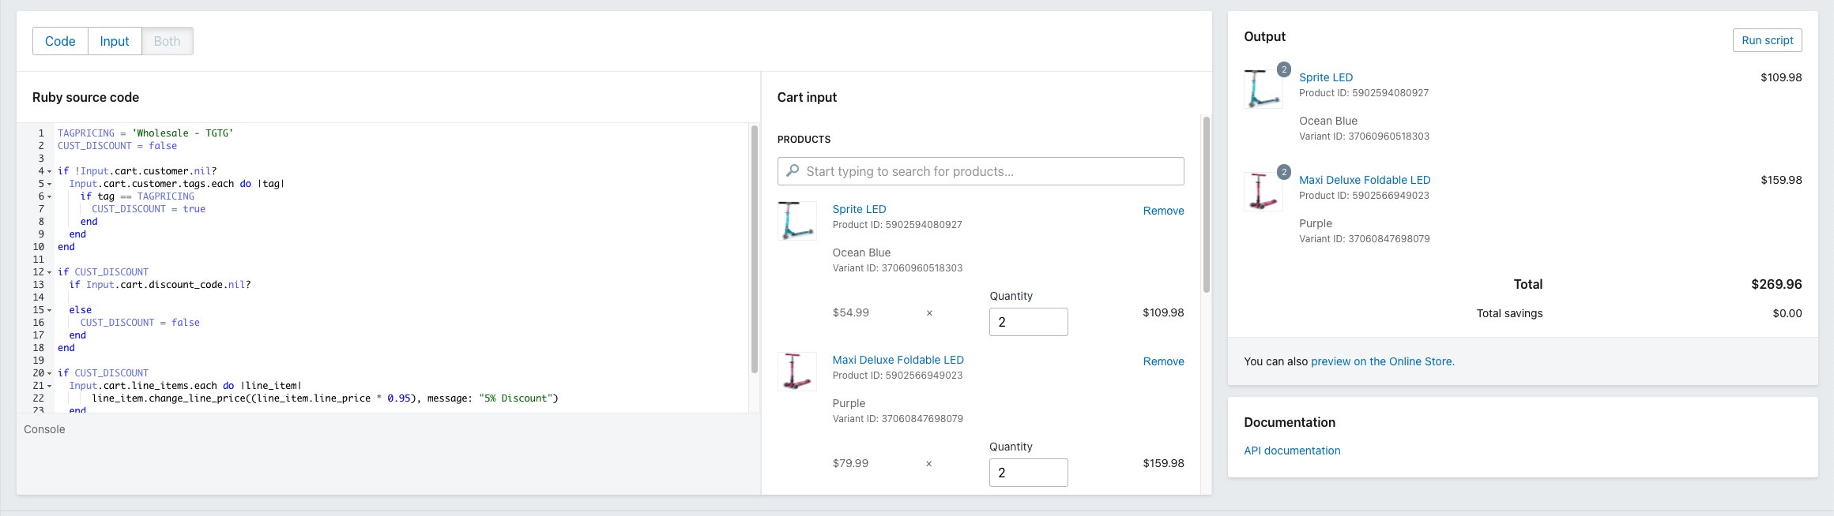Image resolution: width=1834 pixels, height=516 pixels.
Task: Select the Both view tab
Action: tap(167, 41)
